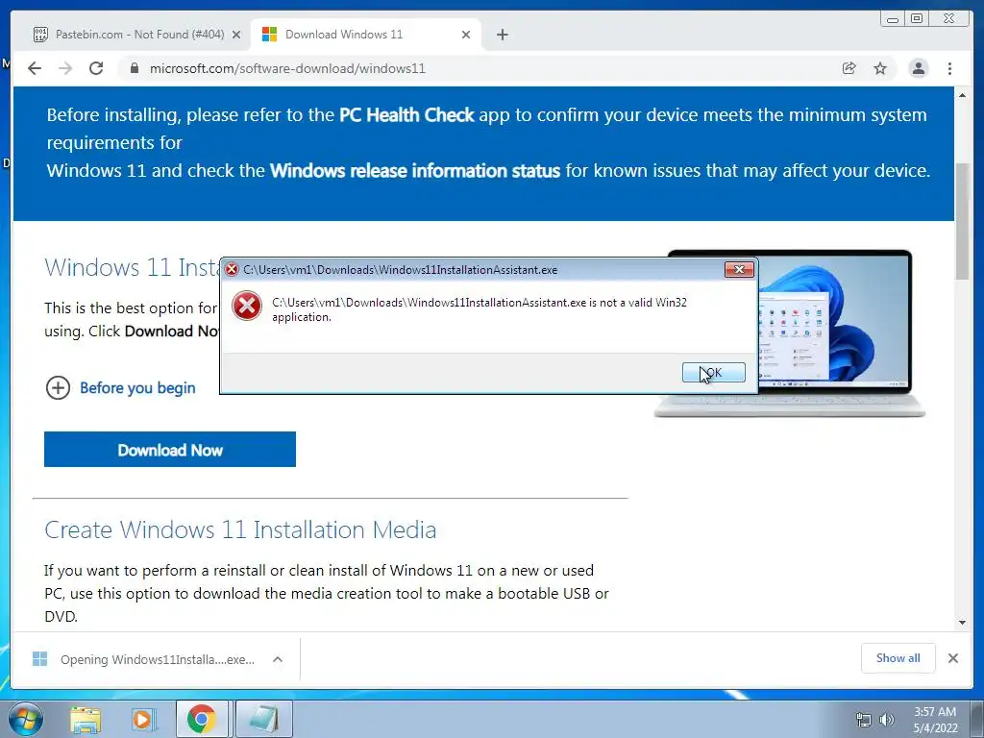Open a new tab with the plus button
The image size is (984, 738).
(x=502, y=35)
